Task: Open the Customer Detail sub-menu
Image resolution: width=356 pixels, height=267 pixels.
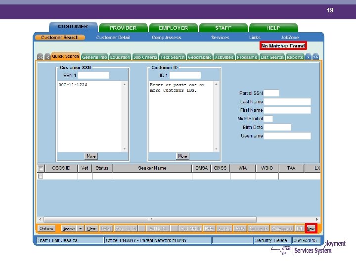Action: pos(113,38)
